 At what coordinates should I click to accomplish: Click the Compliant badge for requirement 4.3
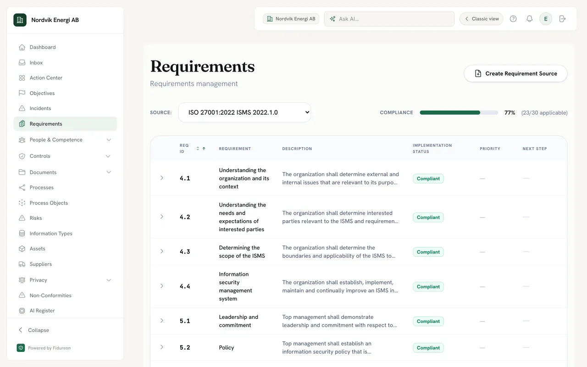[428, 252]
